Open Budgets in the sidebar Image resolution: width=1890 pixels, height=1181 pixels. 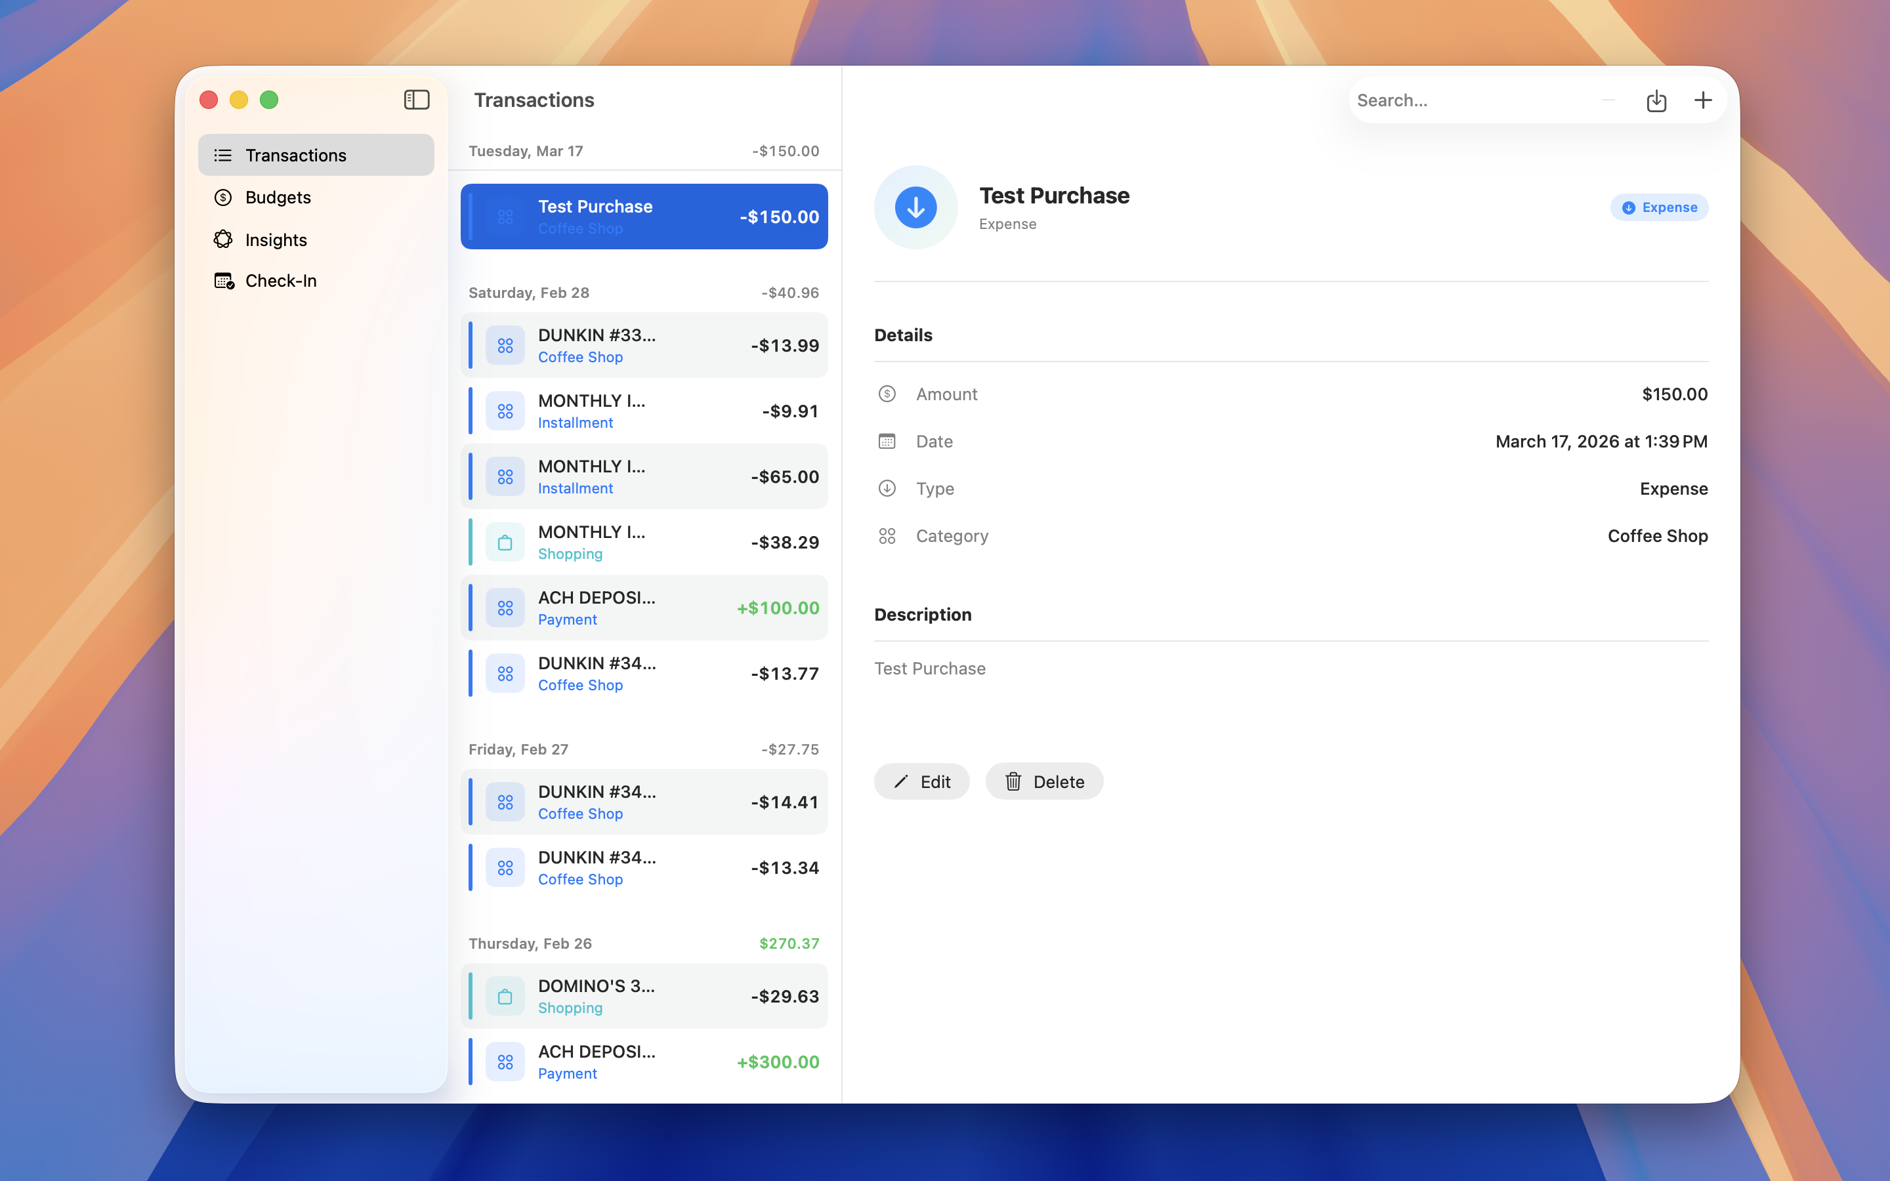pyautogui.click(x=316, y=197)
